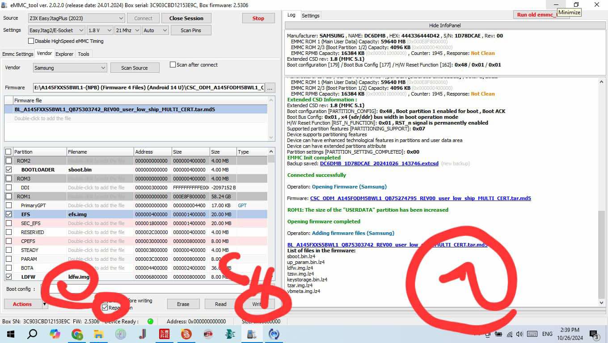Uncheck the BOOTLOADER partition checkbox
Image resolution: width=608 pixels, height=343 pixels.
tap(8, 170)
